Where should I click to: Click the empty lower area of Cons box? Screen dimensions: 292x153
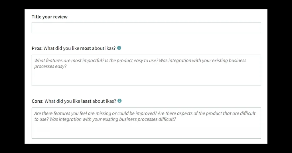tap(146, 131)
